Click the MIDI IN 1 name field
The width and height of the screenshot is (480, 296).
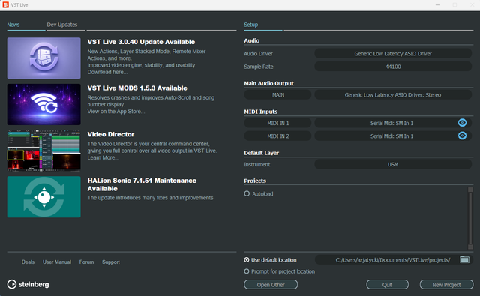click(278, 123)
